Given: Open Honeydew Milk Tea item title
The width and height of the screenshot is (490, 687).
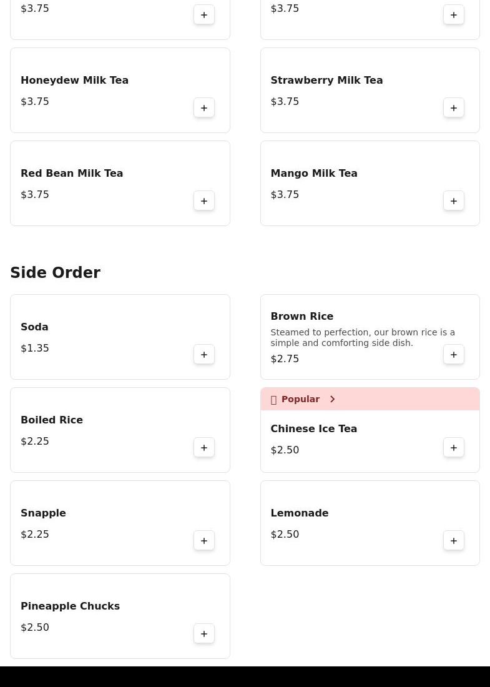Looking at the screenshot, I should [74, 80].
